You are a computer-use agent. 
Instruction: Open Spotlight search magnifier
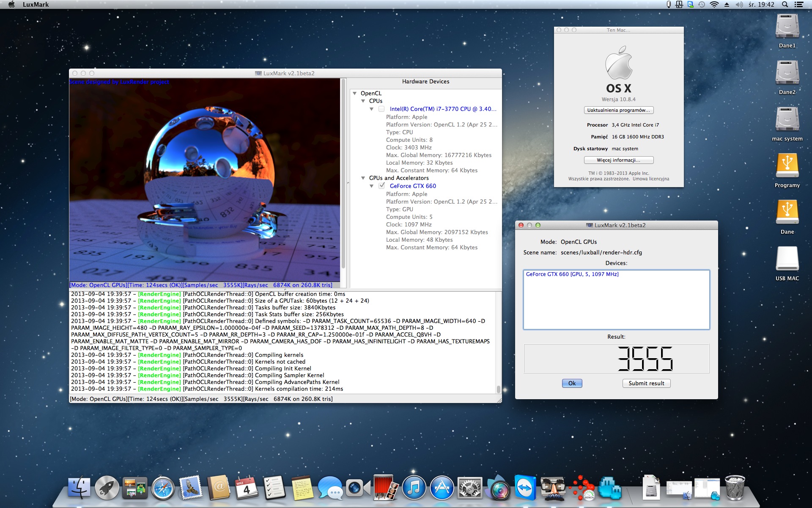(x=785, y=5)
